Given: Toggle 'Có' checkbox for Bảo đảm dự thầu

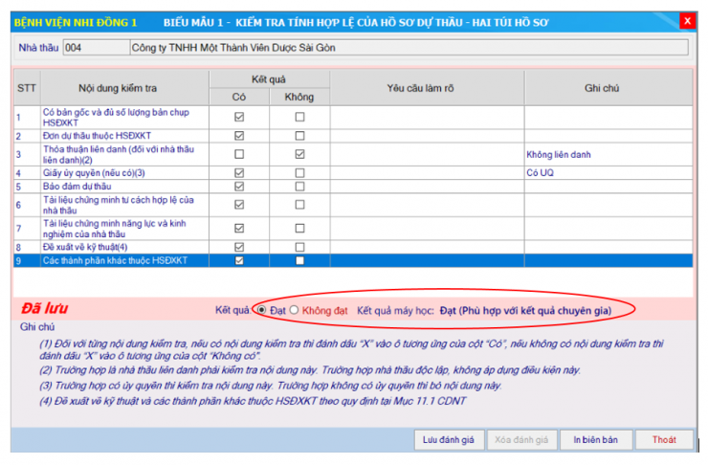Looking at the screenshot, I should 239,186.
